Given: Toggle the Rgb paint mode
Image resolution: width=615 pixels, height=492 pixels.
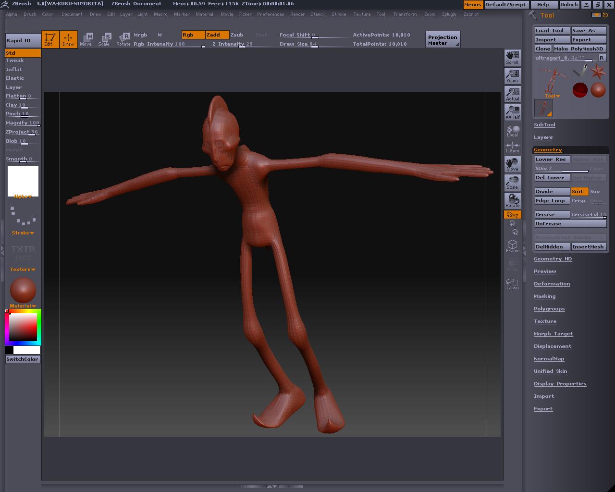Looking at the screenshot, I should coord(193,35).
